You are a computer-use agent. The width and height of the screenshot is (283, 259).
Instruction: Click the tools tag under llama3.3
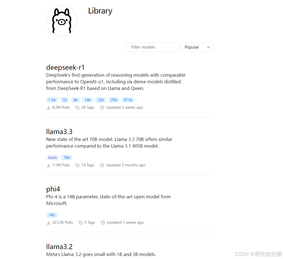tap(53, 157)
